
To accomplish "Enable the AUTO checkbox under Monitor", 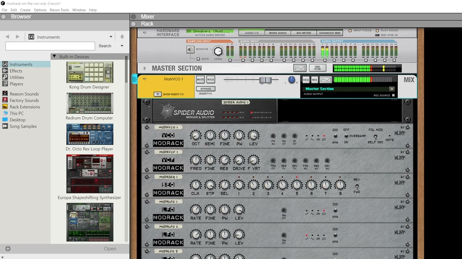I will pos(198,59).
